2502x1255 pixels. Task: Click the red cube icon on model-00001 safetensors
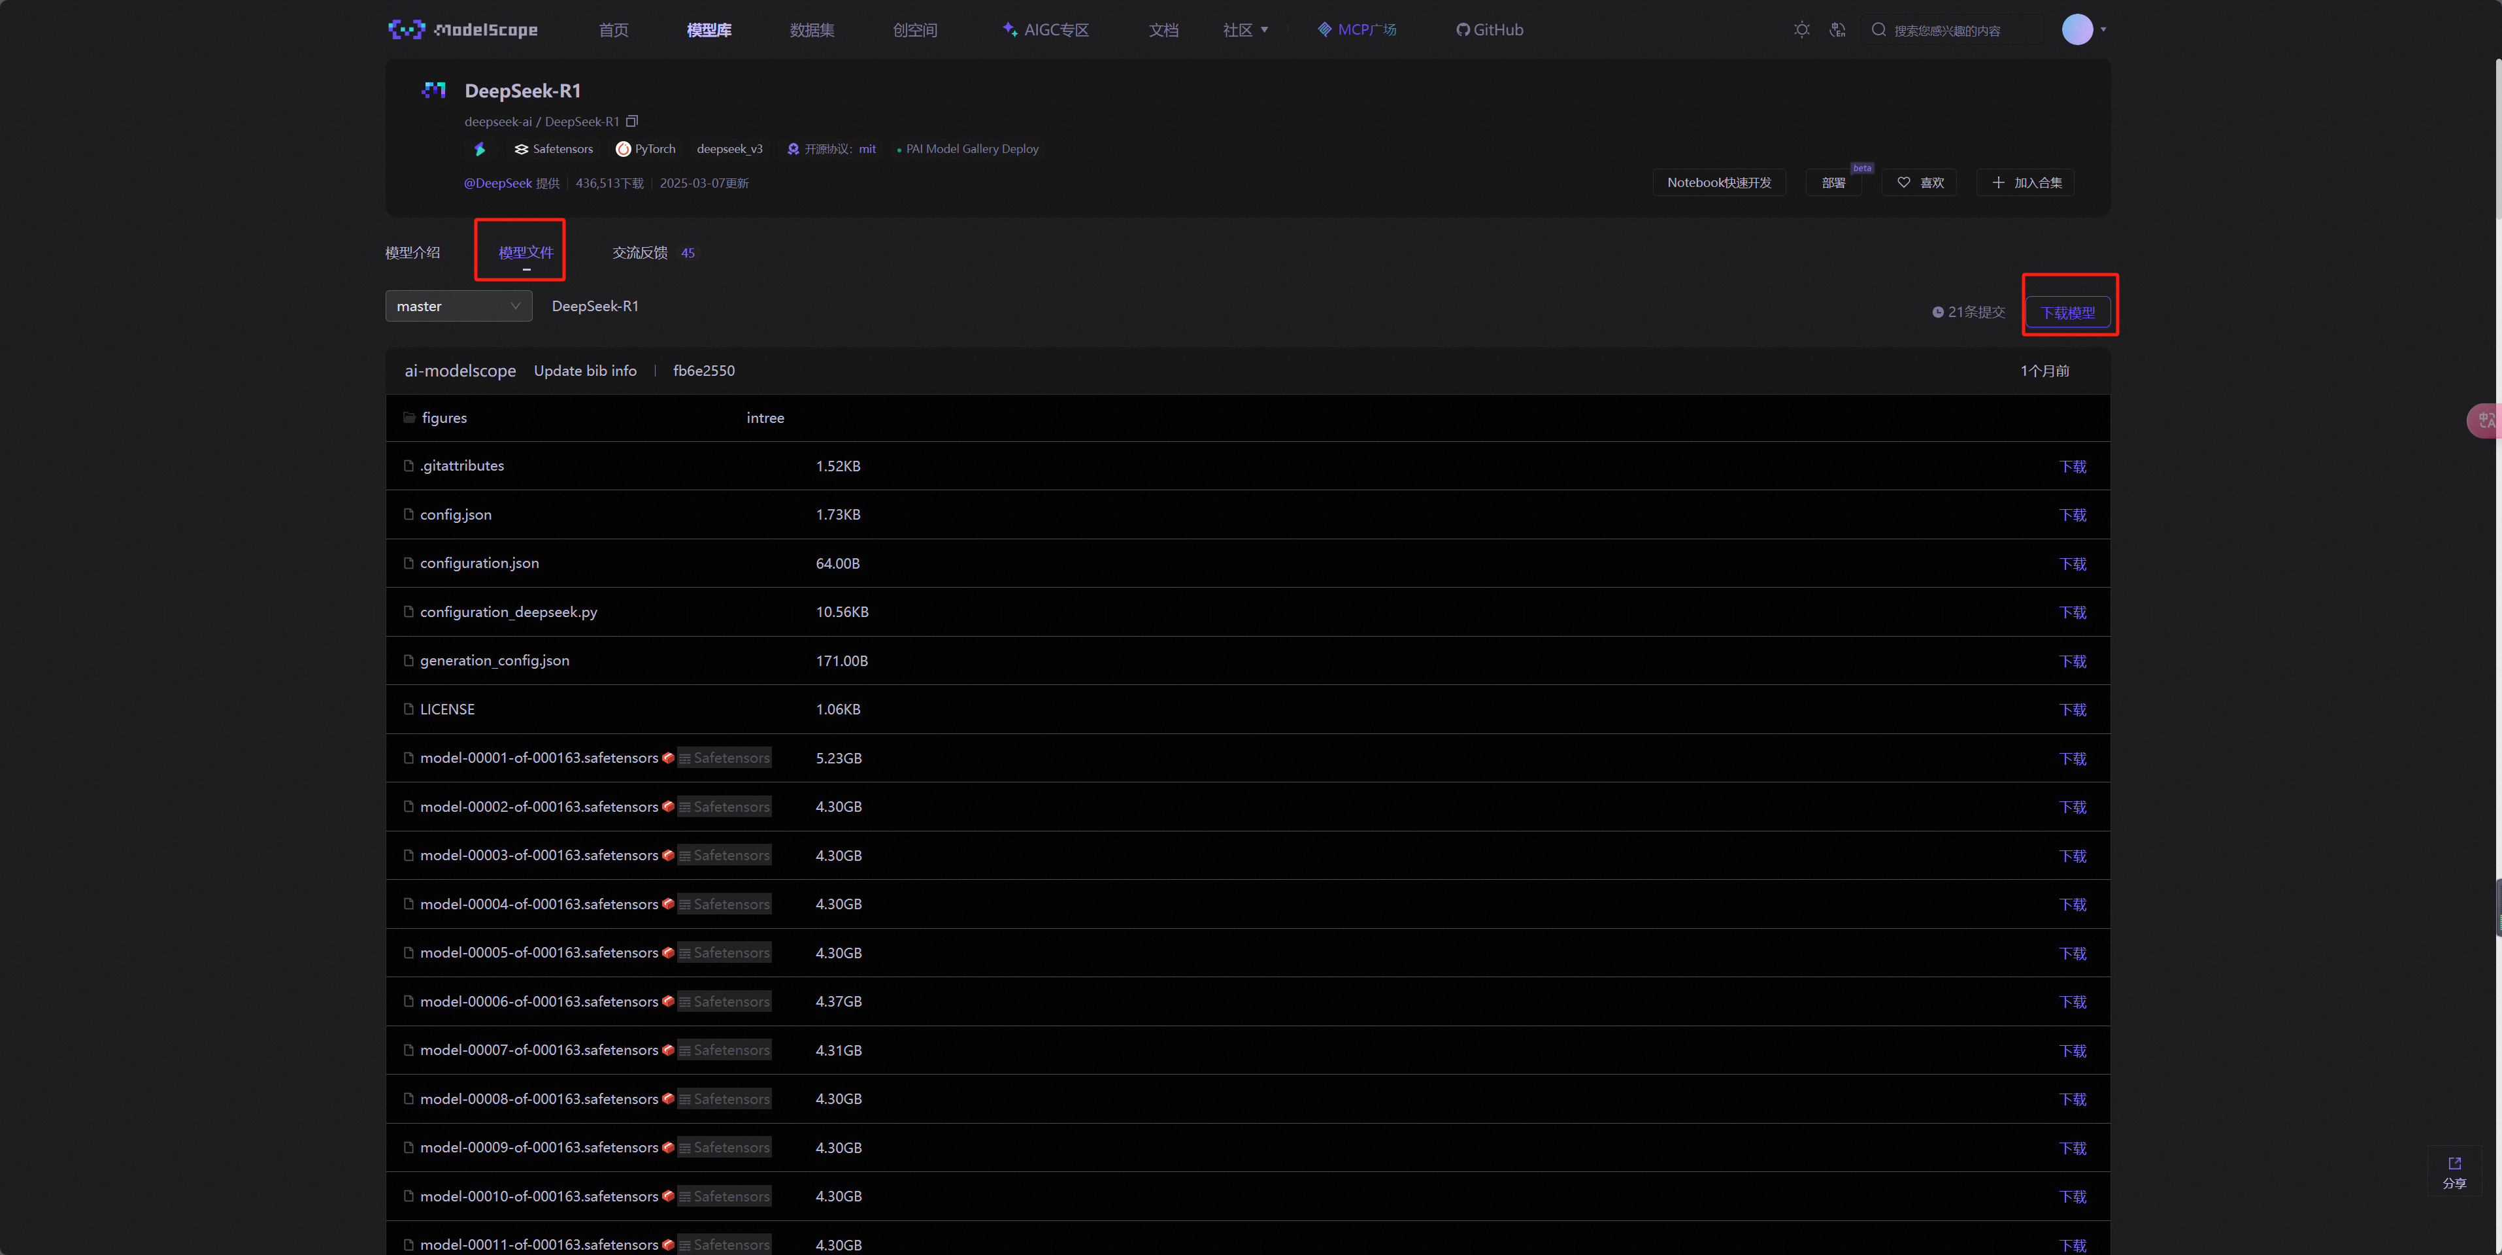coord(668,758)
